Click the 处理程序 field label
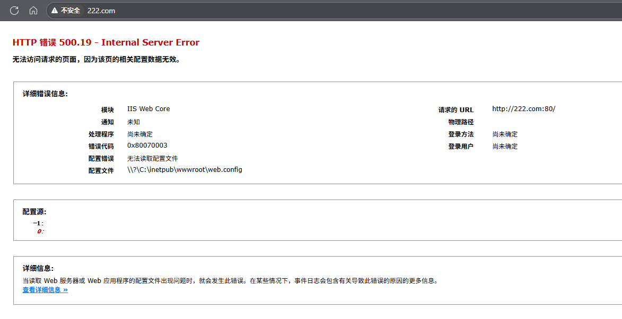Screen dimensions: 622x319 tap(101, 134)
